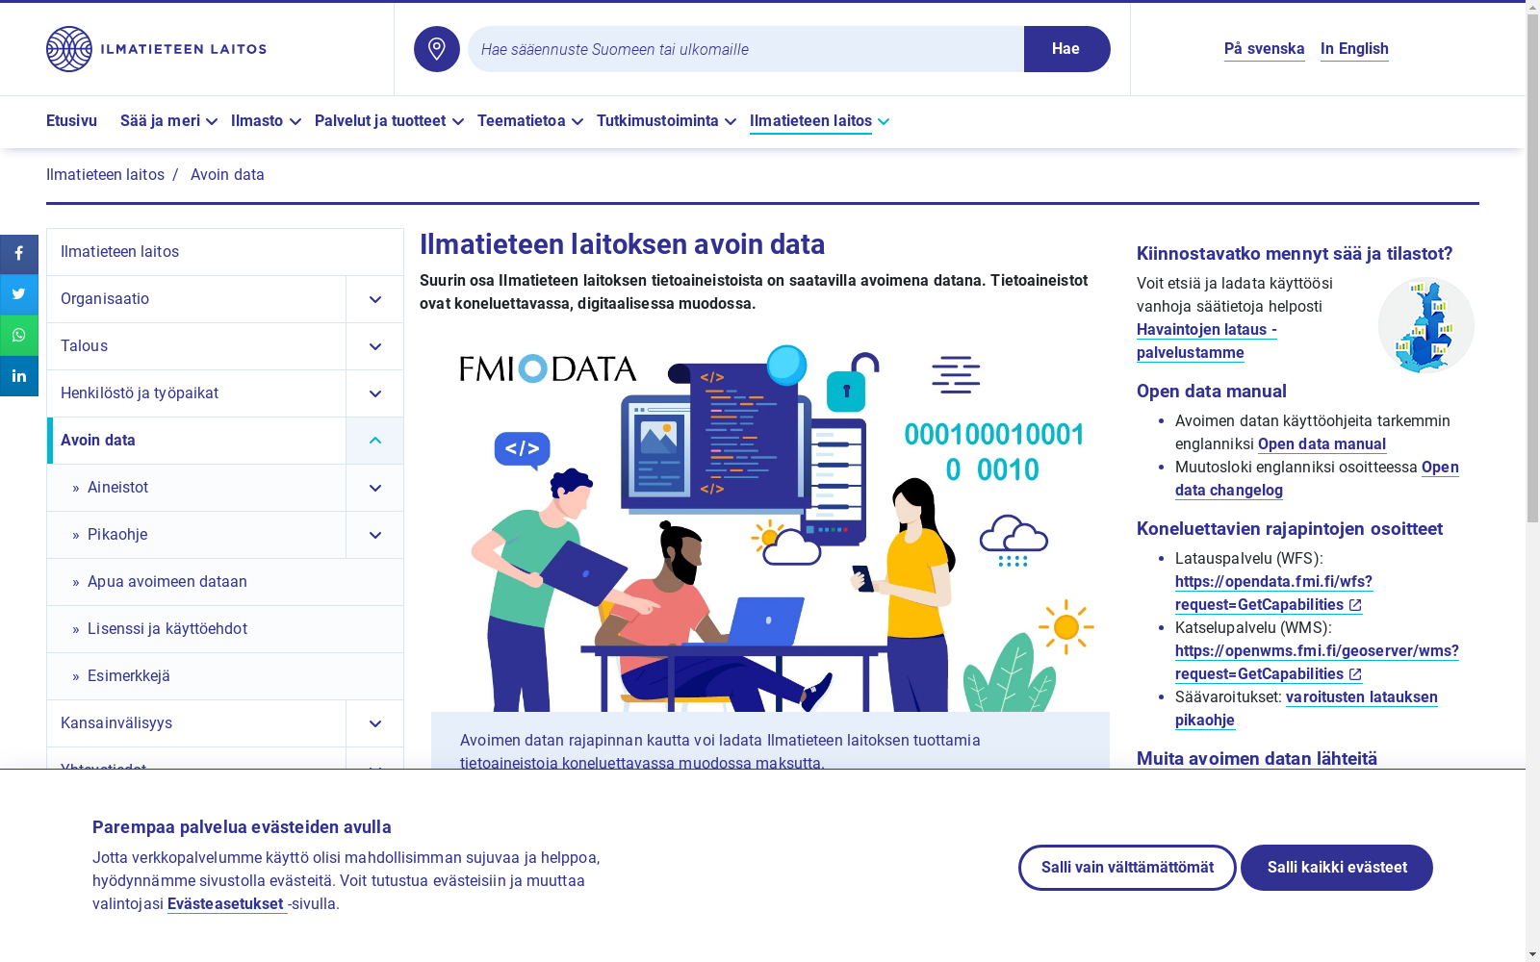Screen dimensions: 1540x962
Task: Open Henkilöstö ja työpaikat sidebar item
Action: click(x=196, y=393)
